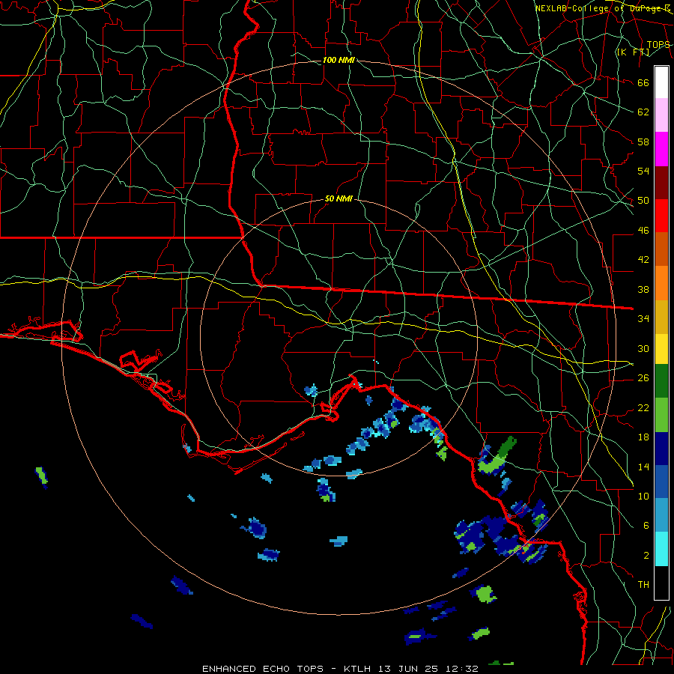
Task: Click the medium blue legend swatch
Action: (661, 482)
